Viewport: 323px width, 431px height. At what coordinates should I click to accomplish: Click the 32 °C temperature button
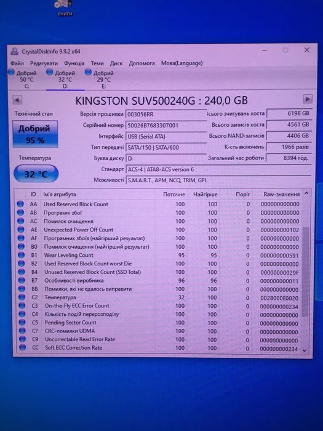click(36, 174)
